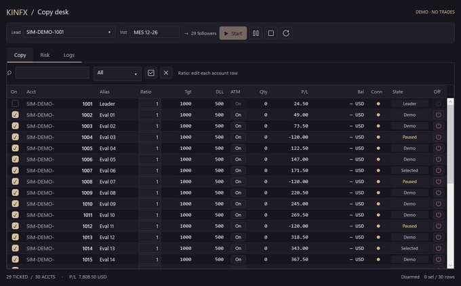
Task: Click the power-off icon for Eval 10
Action: coord(439,215)
